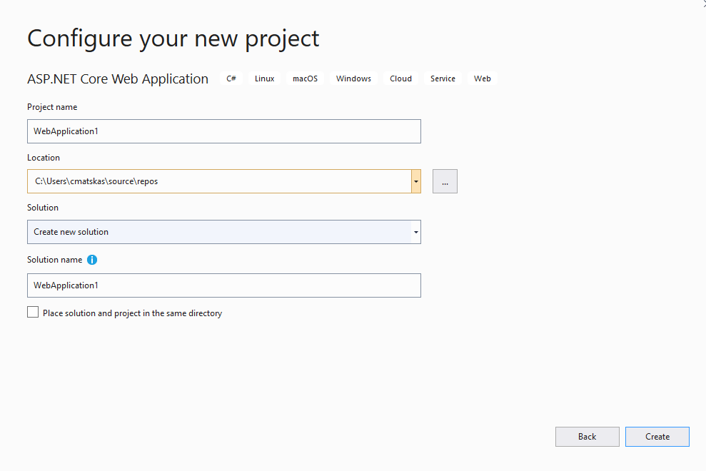Click the info icon beside Solution name
The width and height of the screenshot is (706, 471).
click(x=92, y=260)
